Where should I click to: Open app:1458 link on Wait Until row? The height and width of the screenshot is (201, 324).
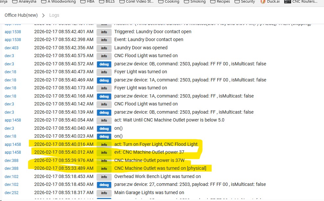[13, 120]
